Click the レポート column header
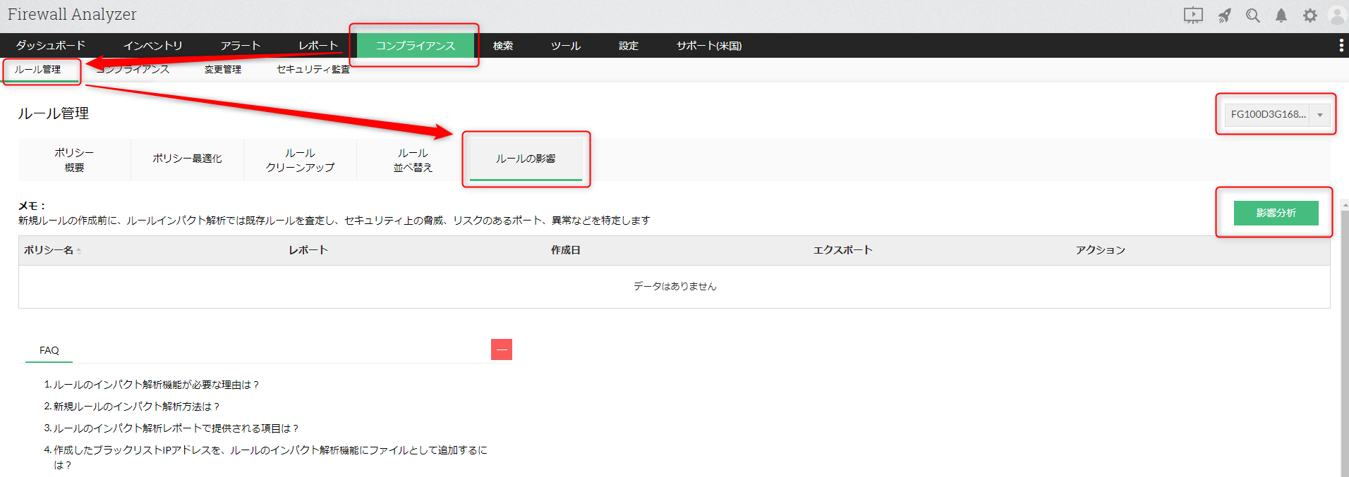The image size is (1349, 477). (x=308, y=250)
